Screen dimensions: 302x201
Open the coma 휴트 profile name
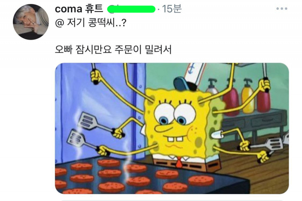tap(79, 9)
